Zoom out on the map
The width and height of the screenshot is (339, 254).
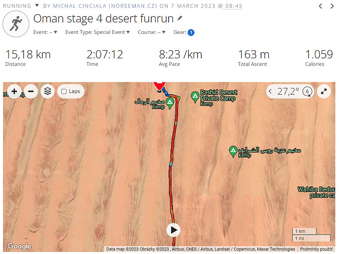click(x=31, y=91)
